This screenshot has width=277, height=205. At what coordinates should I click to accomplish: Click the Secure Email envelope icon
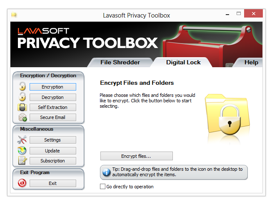pos(22,118)
